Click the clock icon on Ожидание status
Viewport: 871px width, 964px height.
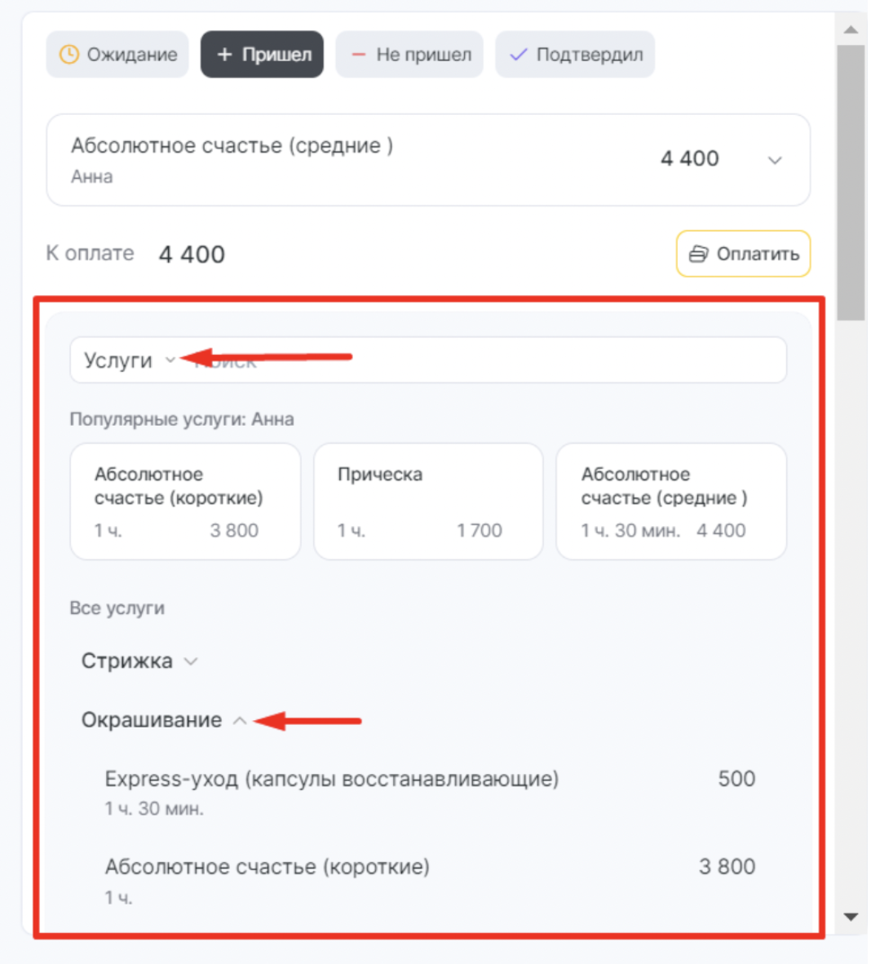[69, 55]
